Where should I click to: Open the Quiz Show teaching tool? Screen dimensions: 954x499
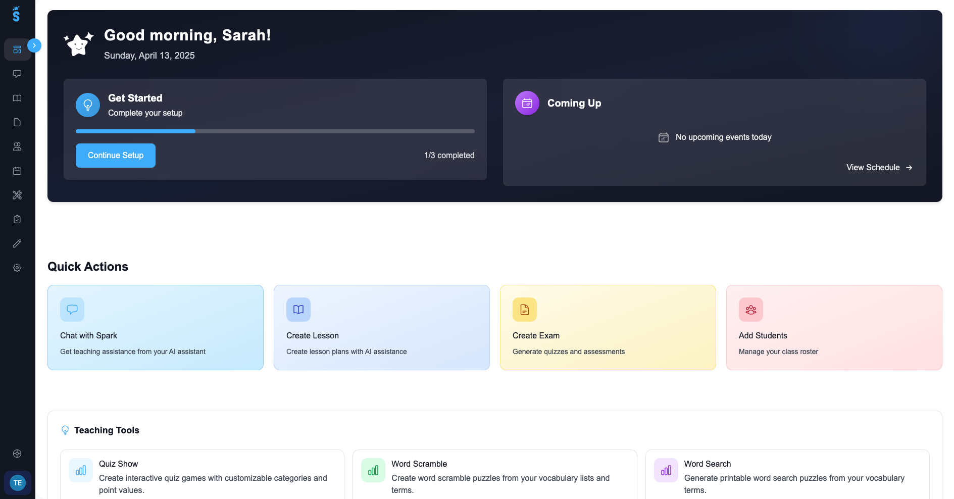click(x=202, y=475)
